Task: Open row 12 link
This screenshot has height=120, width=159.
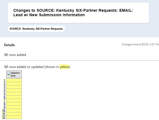Action: click(x=4, y=117)
